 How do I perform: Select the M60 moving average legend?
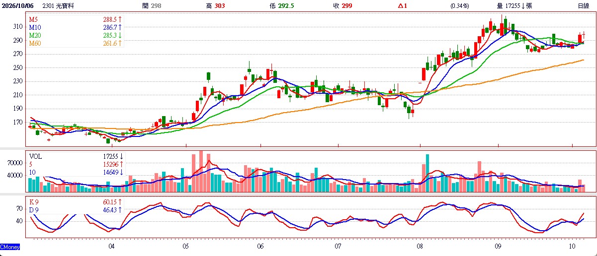pos(35,43)
